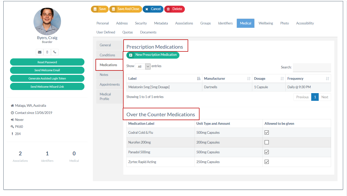The image size is (347, 196).
Task: Uncheck Codral Cold & Flu allowed checkbox
Action: [x=267, y=132]
